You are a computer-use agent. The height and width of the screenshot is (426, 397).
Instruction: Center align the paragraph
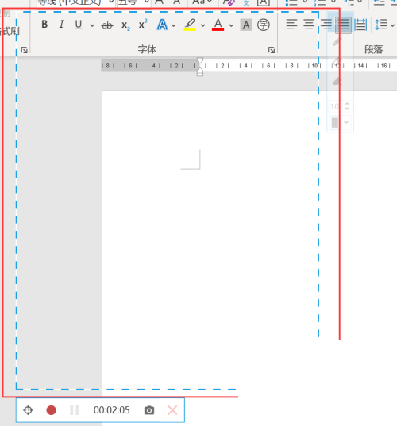coord(309,25)
